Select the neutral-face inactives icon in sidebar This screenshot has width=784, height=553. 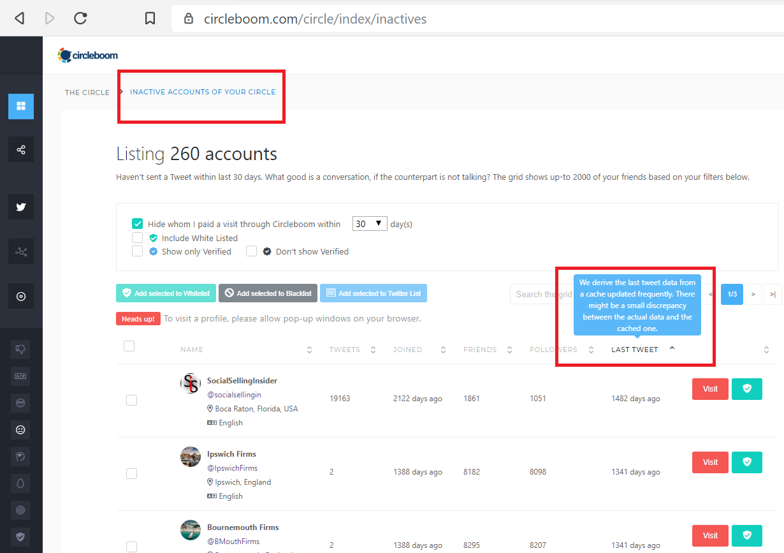(21, 429)
